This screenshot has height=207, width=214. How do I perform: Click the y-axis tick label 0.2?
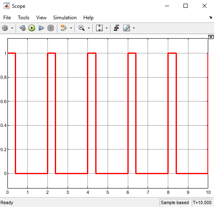(4, 149)
